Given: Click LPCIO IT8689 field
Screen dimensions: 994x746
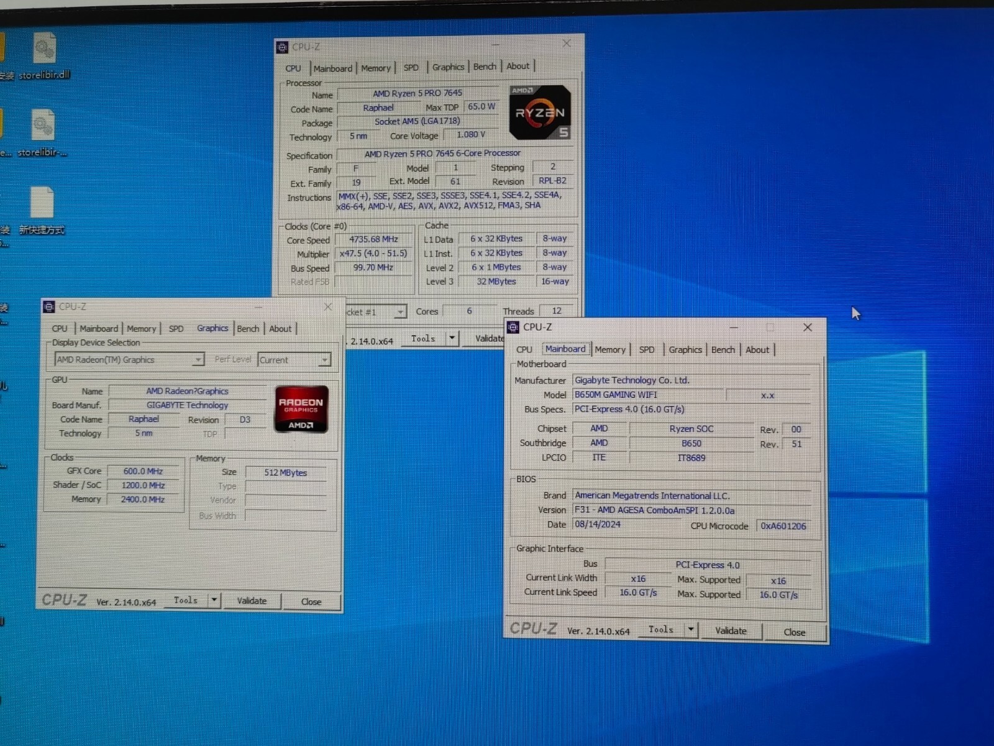Looking at the screenshot, I should tap(691, 458).
